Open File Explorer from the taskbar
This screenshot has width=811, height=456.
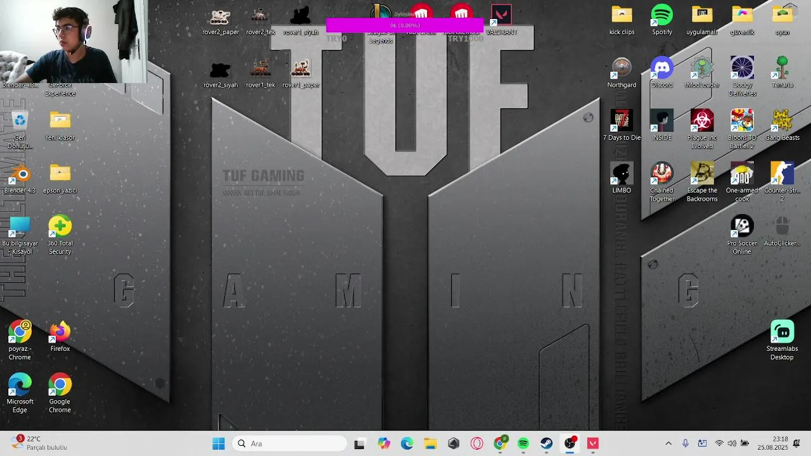[430, 443]
